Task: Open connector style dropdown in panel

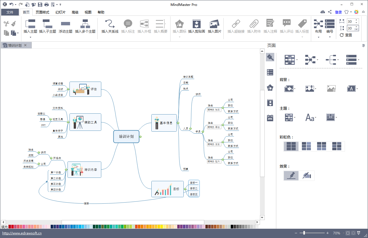Action: (332, 60)
